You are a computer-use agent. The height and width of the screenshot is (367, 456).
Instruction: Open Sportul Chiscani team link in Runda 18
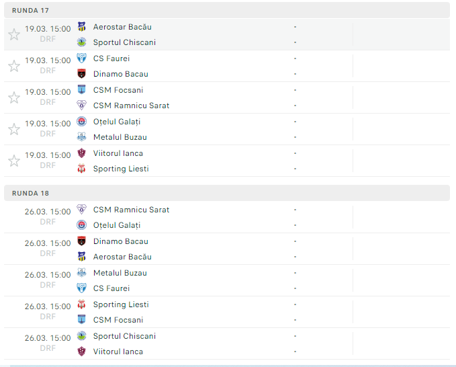(x=124, y=336)
